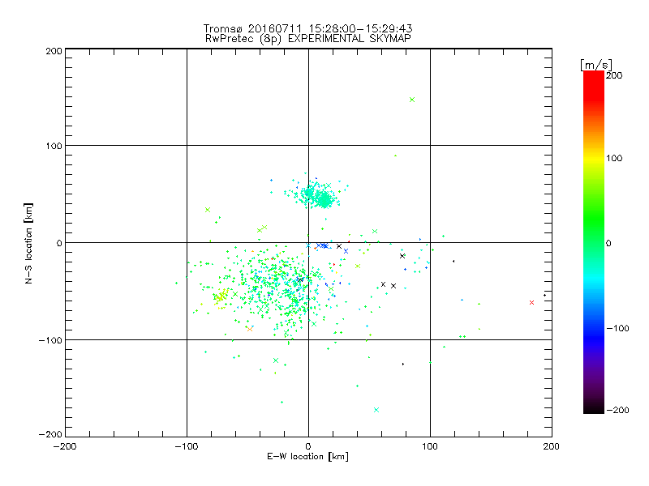Click the color bar's "-100" label
The height and width of the screenshot is (486, 649).
click(x=617, y=328)
